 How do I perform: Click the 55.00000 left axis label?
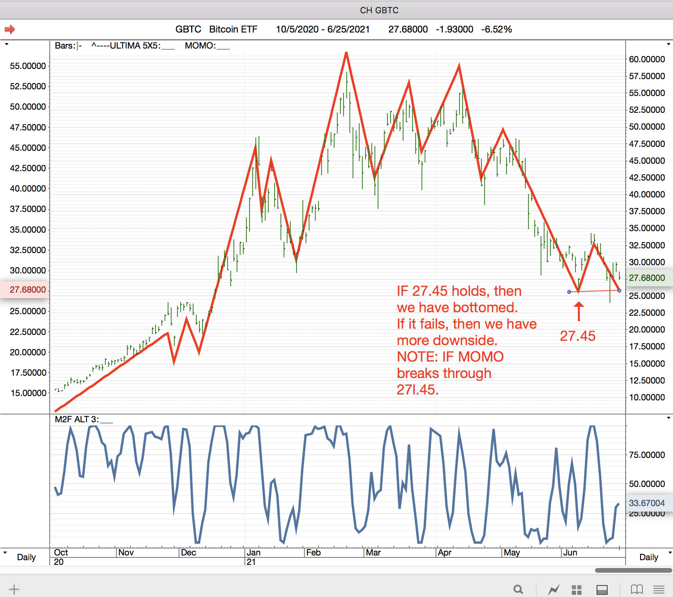point(28,66)
